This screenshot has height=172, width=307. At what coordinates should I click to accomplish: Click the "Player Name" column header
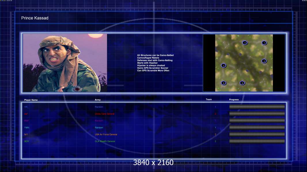(x=31, y=100)
